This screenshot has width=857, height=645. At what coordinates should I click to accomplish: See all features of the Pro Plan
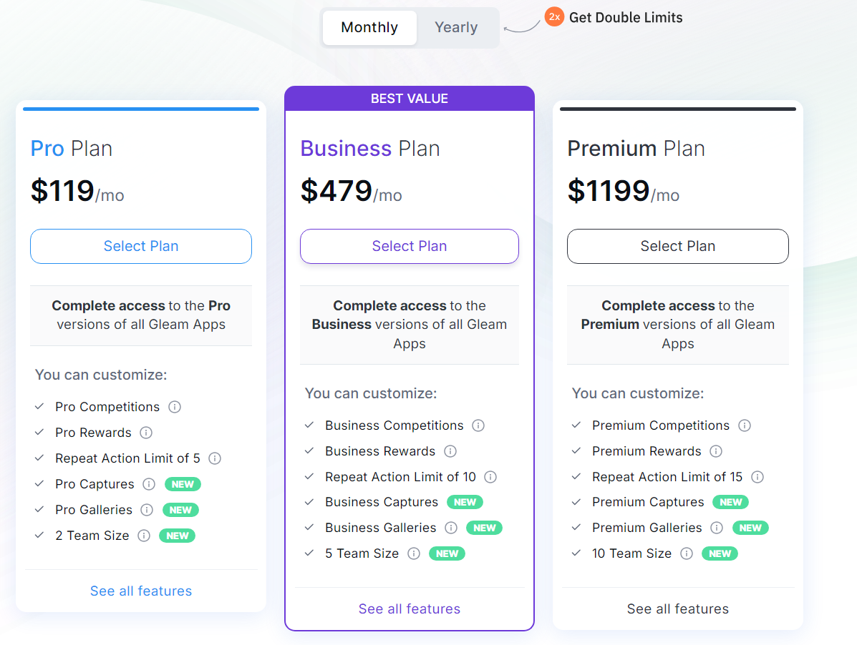[140, 591]
